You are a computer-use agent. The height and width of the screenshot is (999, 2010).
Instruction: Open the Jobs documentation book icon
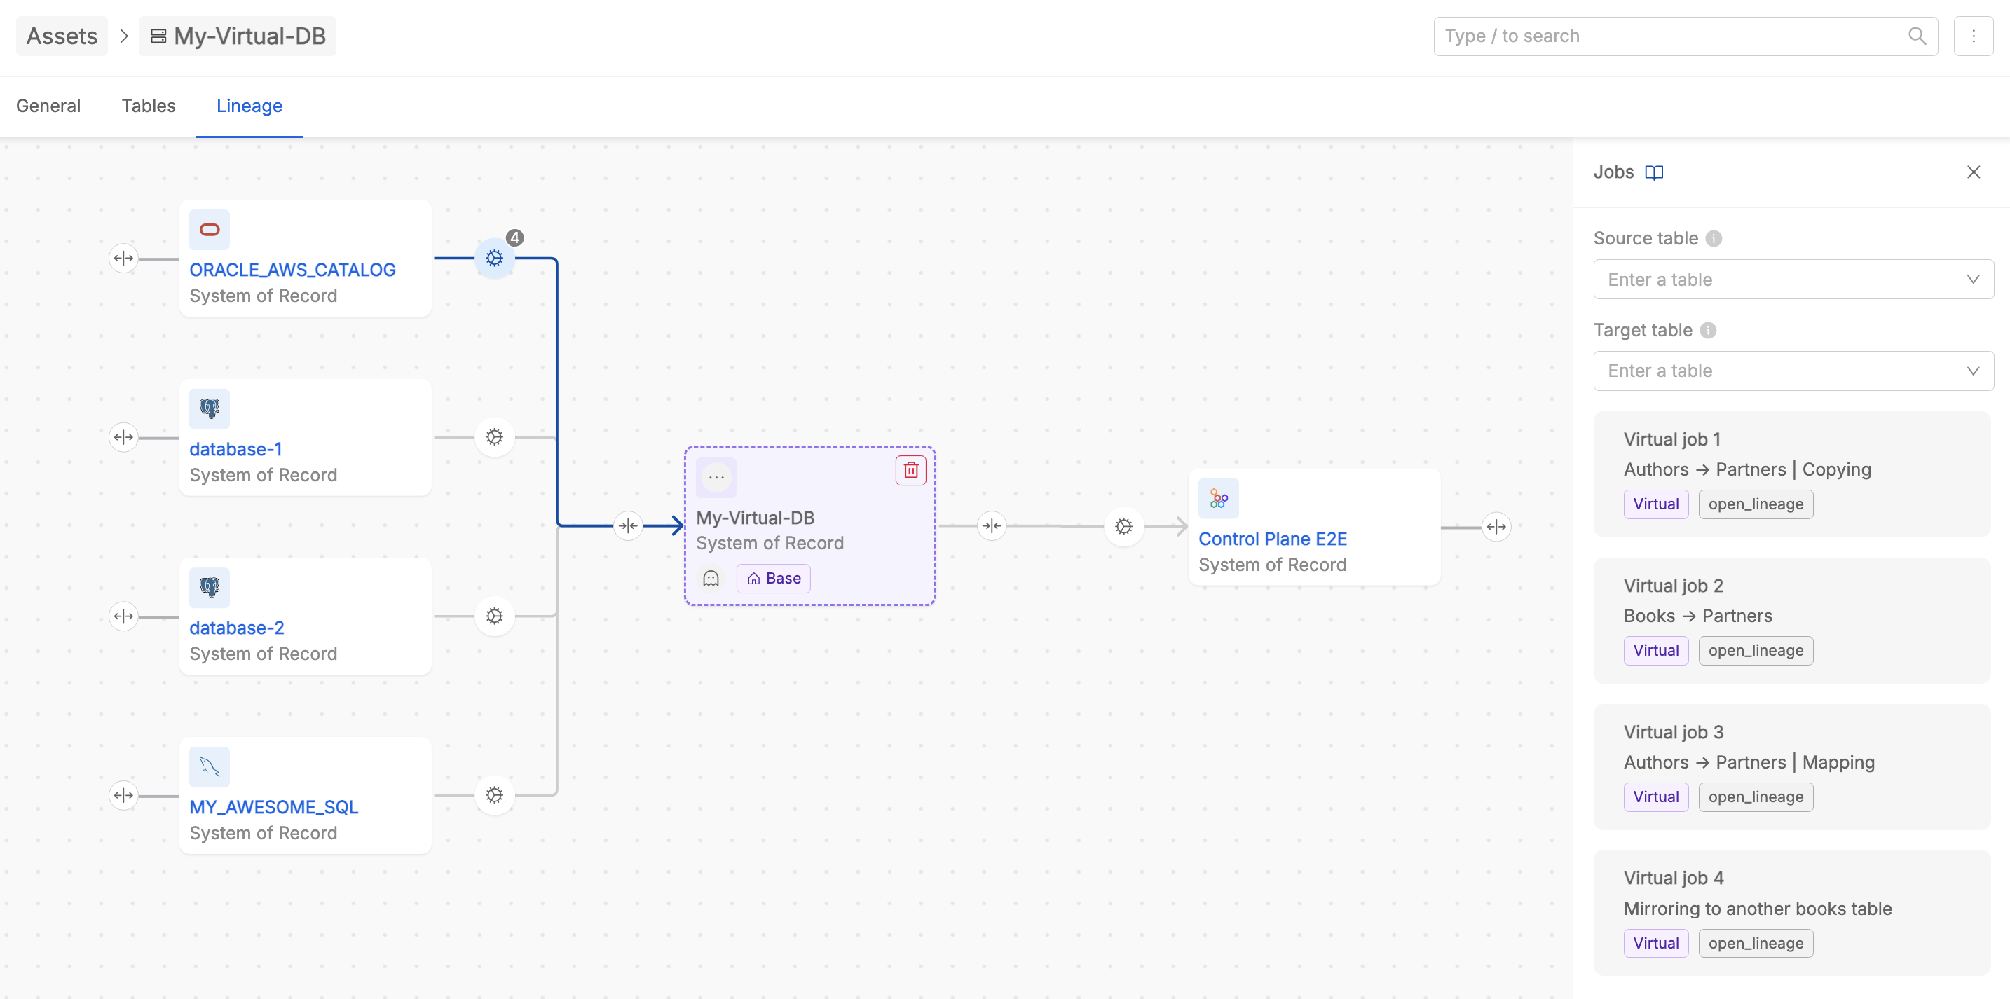tap(1653, 172)
